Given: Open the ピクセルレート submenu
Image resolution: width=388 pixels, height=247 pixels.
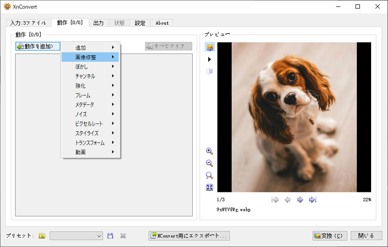Looking at the screenshot, I should tap(90, 124).
